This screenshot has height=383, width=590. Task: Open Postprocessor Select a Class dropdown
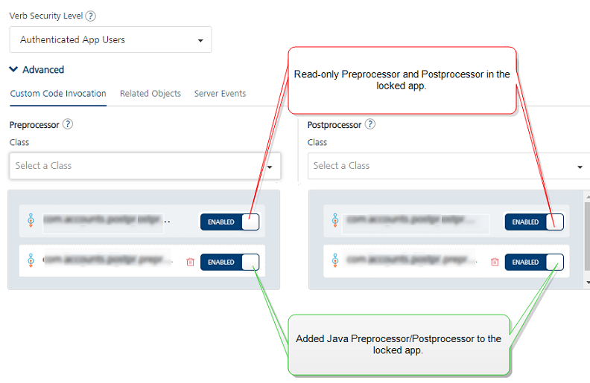[x=447, y=166]
